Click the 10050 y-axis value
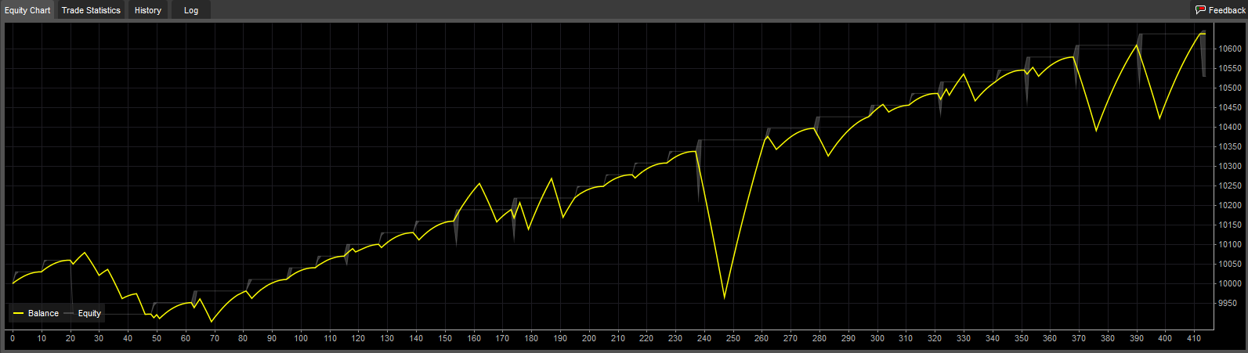1248x353 pixels. pyautogui.click(x=1229, y=264)
